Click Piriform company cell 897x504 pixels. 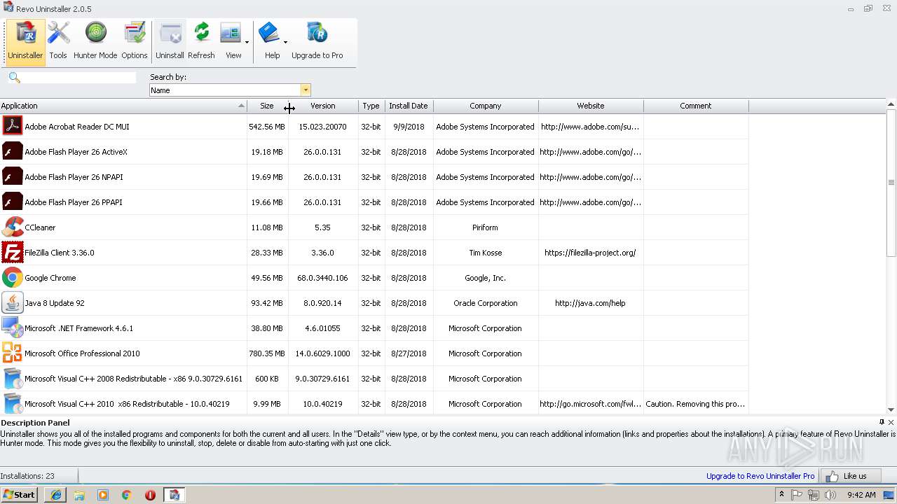[x=486, y=227]
